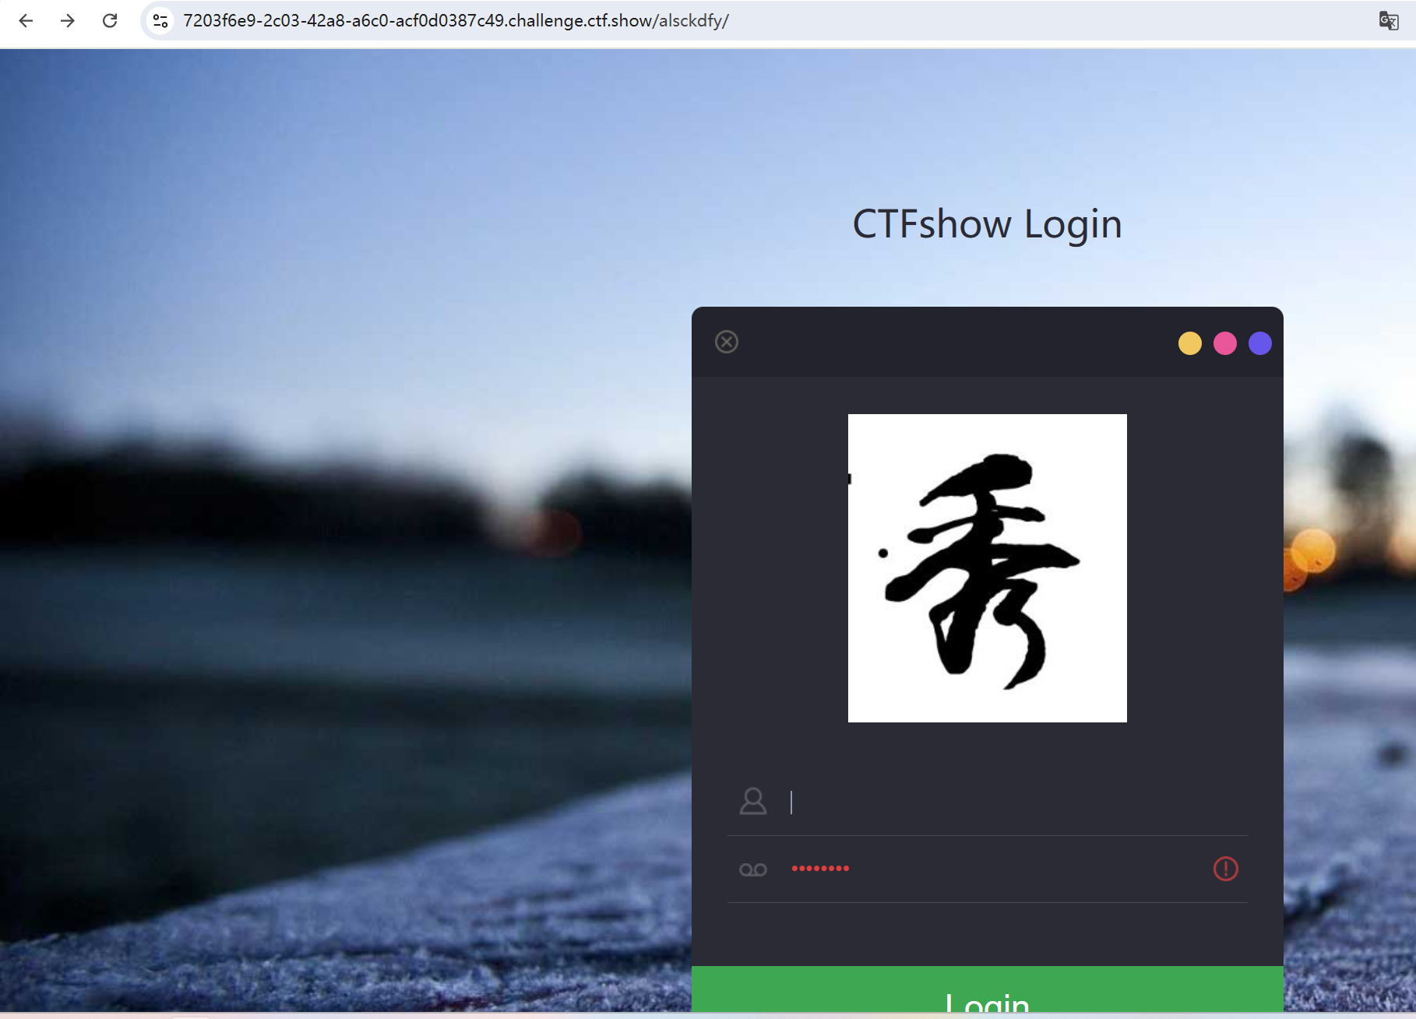Select the yellow theme dot
Image resolution: width=1416 pixels, height=1019 pixels.
tap(1189, 343)
